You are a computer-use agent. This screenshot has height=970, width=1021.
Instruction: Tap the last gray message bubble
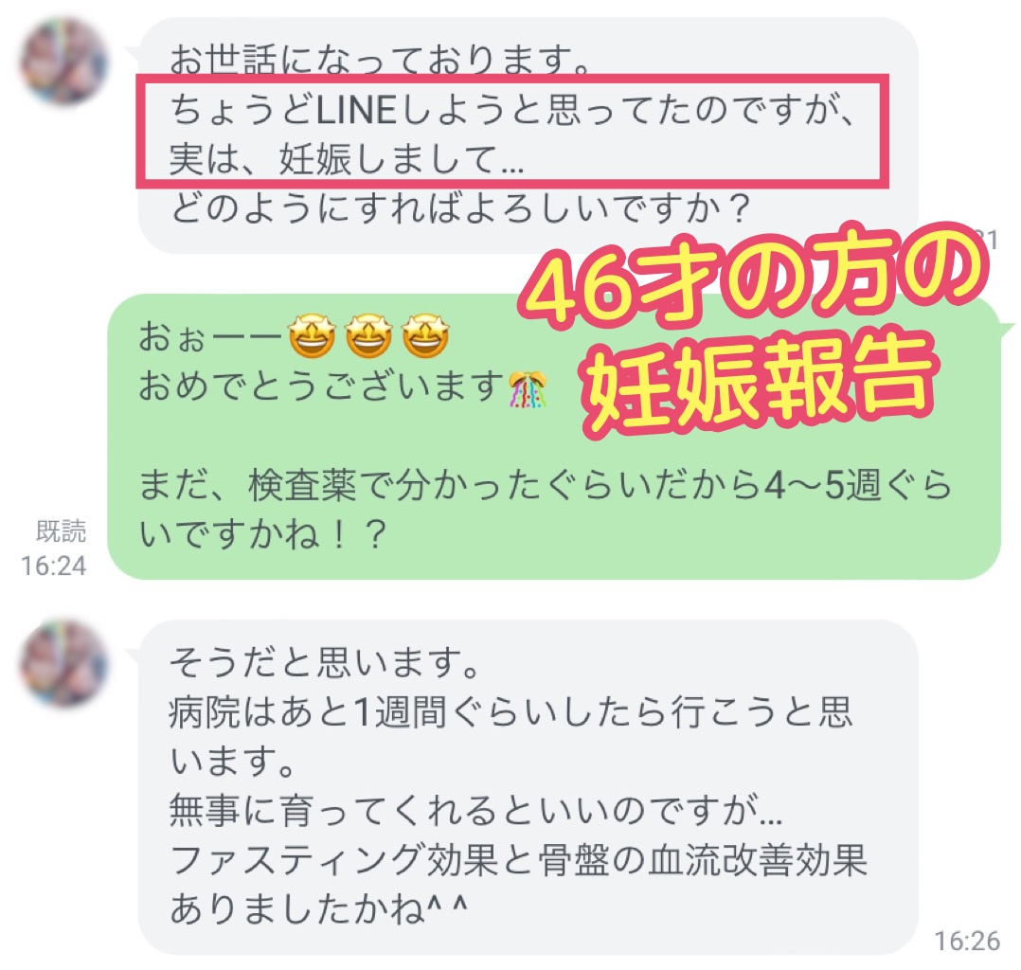point(528,787)
